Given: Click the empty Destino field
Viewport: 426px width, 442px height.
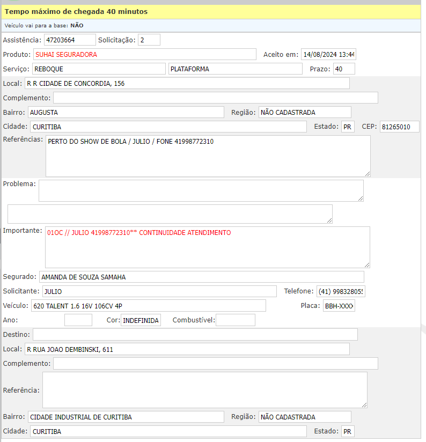Looking at the screenshot, I should [x=195, y=335].
